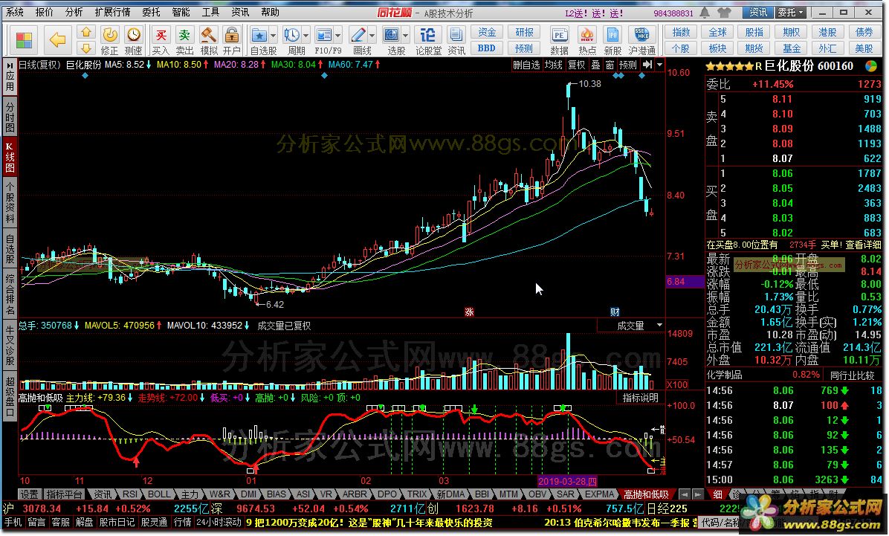Open the 新股 IPO icon

(612, 36)
